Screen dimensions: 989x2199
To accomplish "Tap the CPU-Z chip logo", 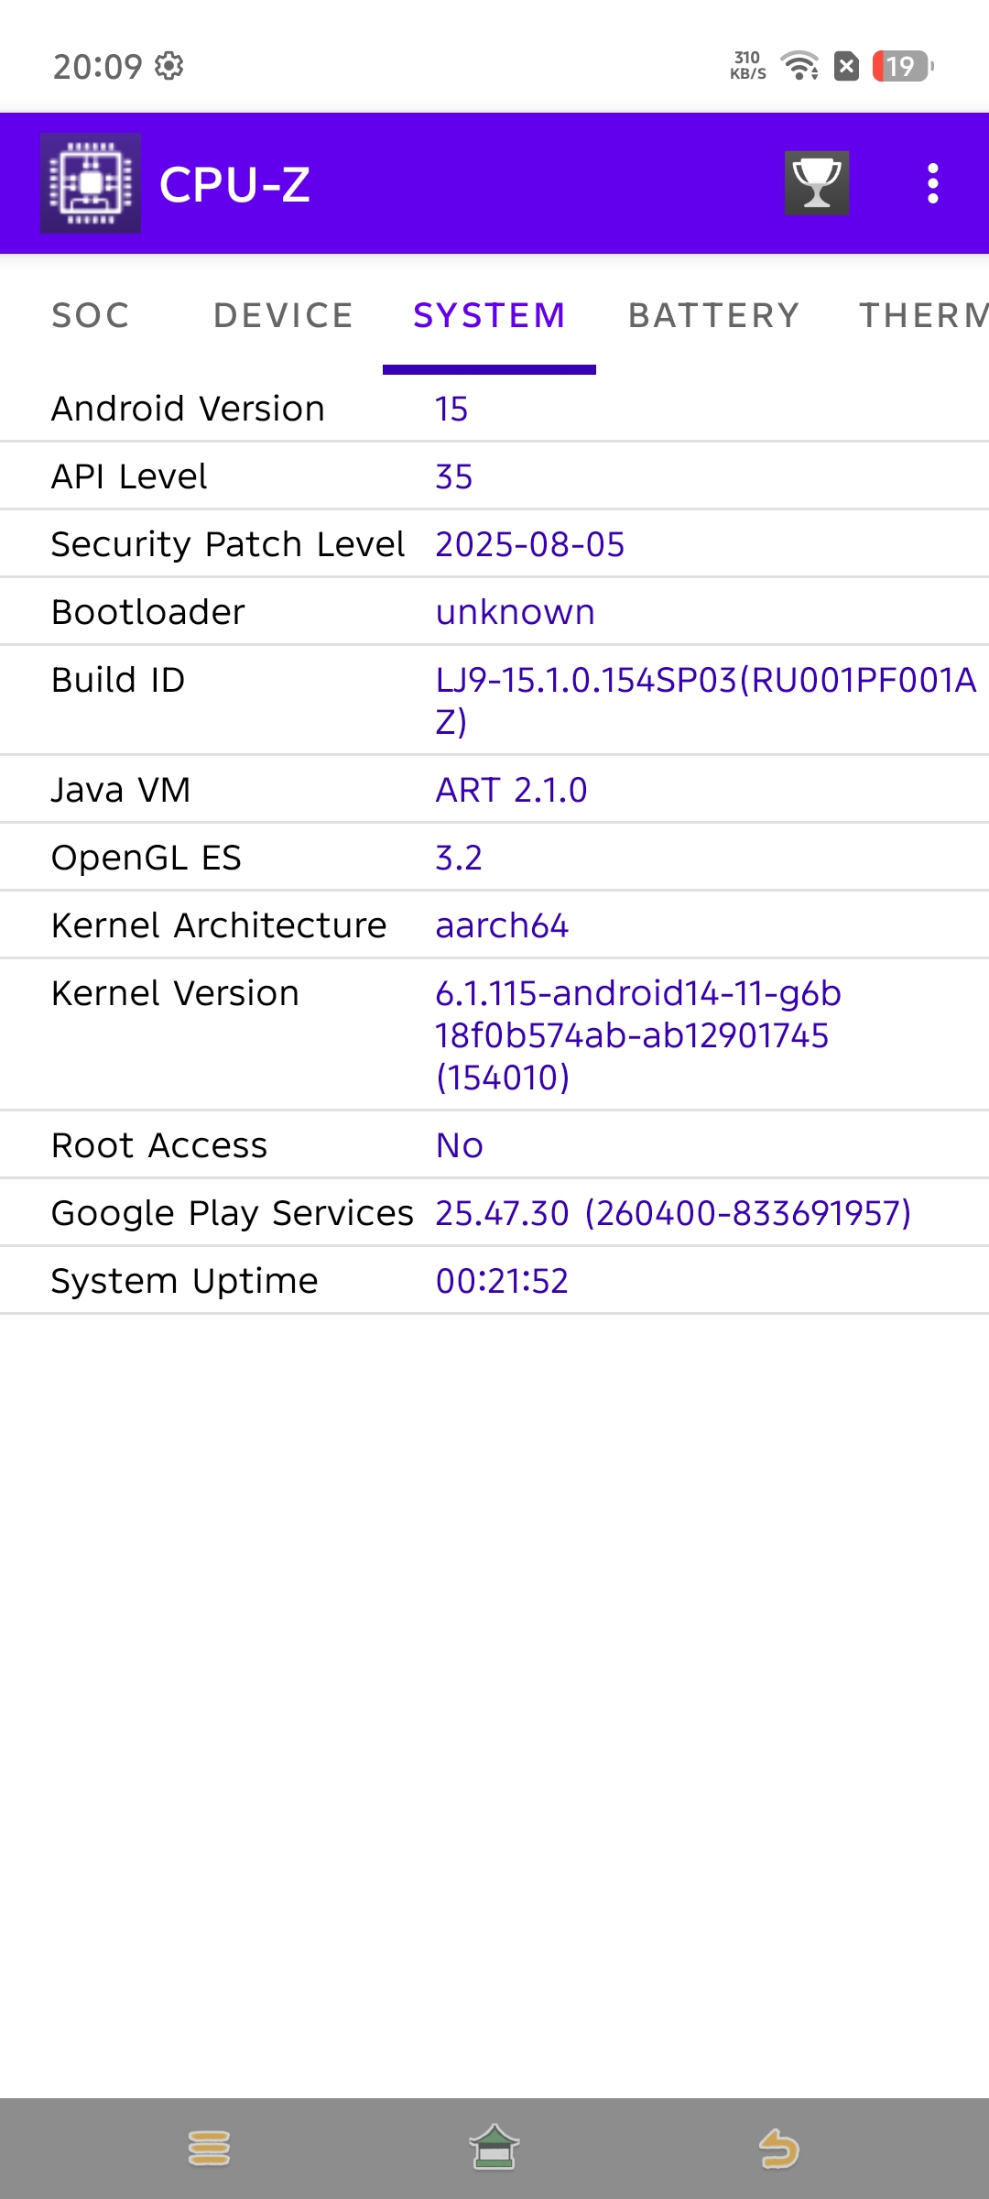I will [x=91, y=183].
